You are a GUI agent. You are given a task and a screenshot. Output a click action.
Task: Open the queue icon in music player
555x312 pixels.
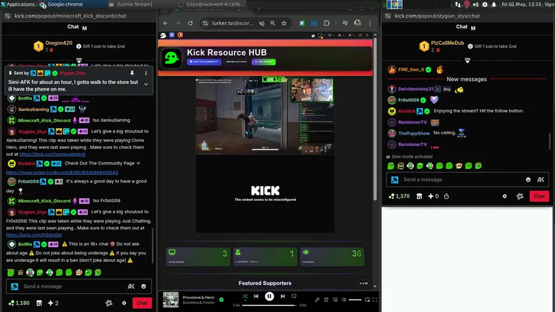click(327, 300)
